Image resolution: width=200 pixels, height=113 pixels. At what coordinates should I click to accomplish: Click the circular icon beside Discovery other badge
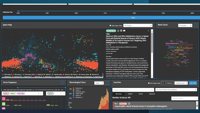tap(121, 31)
